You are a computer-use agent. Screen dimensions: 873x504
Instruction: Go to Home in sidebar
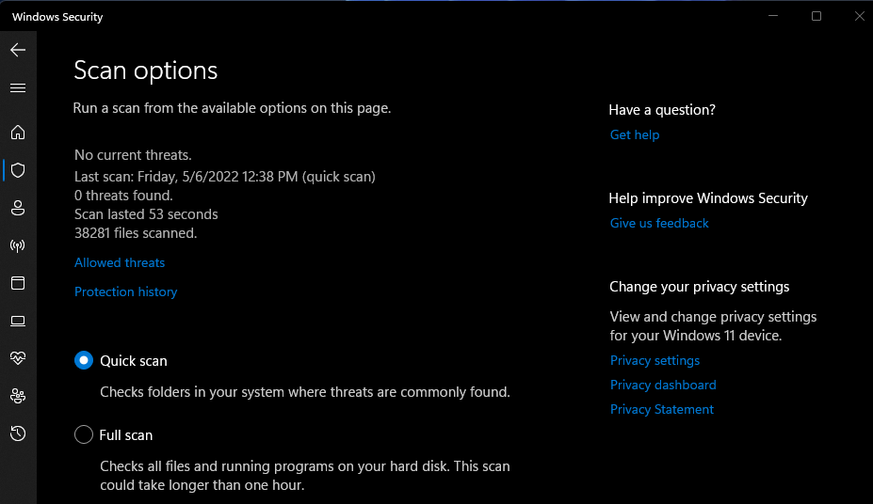point(18,133)
